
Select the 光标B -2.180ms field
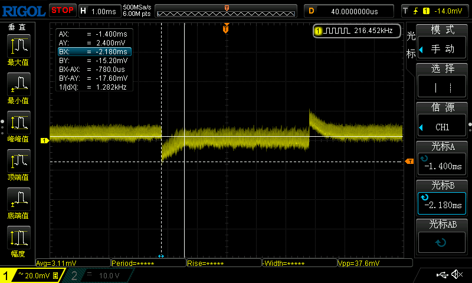pyautogui.click(x=441, y=203)
